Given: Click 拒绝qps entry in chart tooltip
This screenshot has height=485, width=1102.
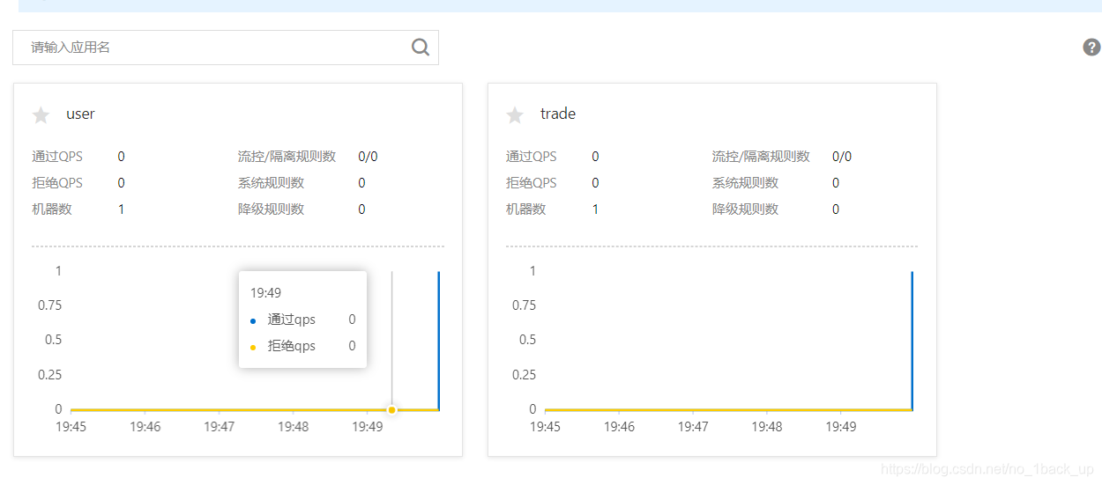Looking at the screenshot, I should click(x=292, y=346).
